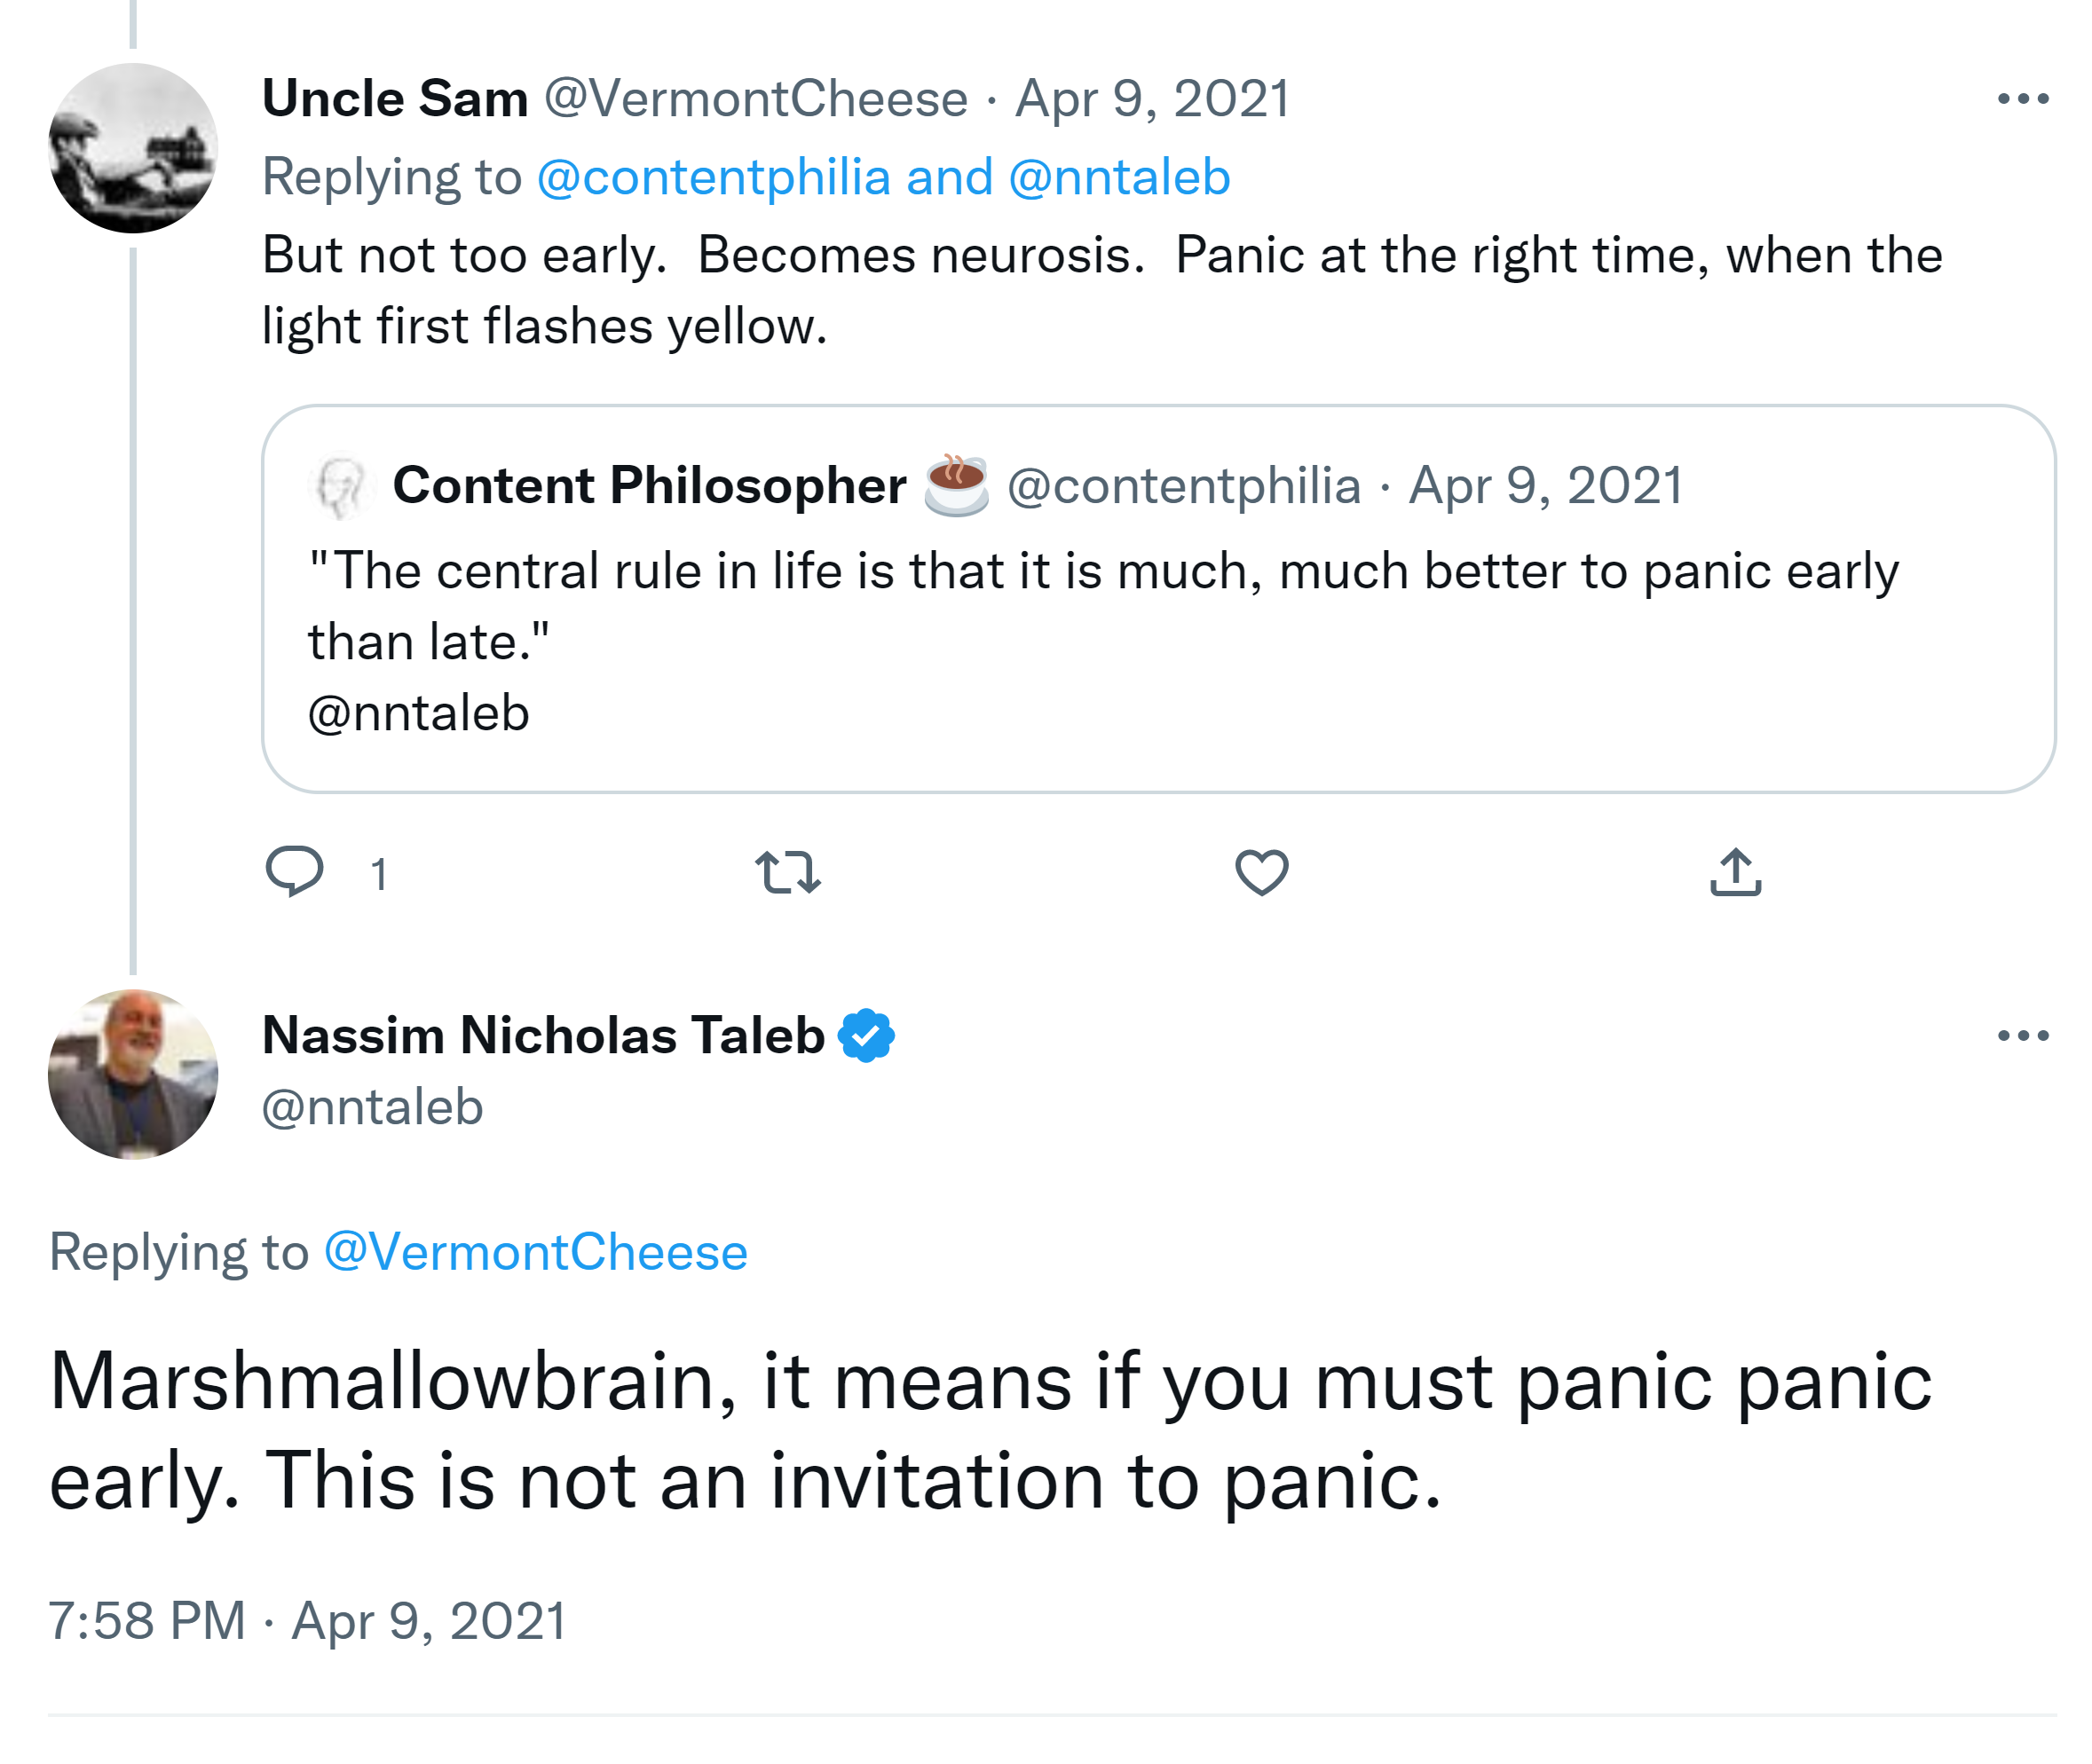The width and height of the screenshot is (2092, 1764).
Task: Click the @nntaleb handle under Taleb's name
Action: [x=372, y=1107]
